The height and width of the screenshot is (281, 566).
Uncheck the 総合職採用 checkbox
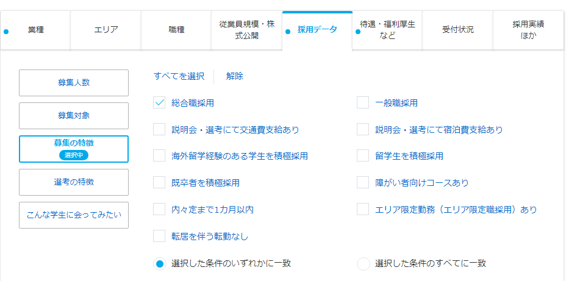click(x=160, y=103)
